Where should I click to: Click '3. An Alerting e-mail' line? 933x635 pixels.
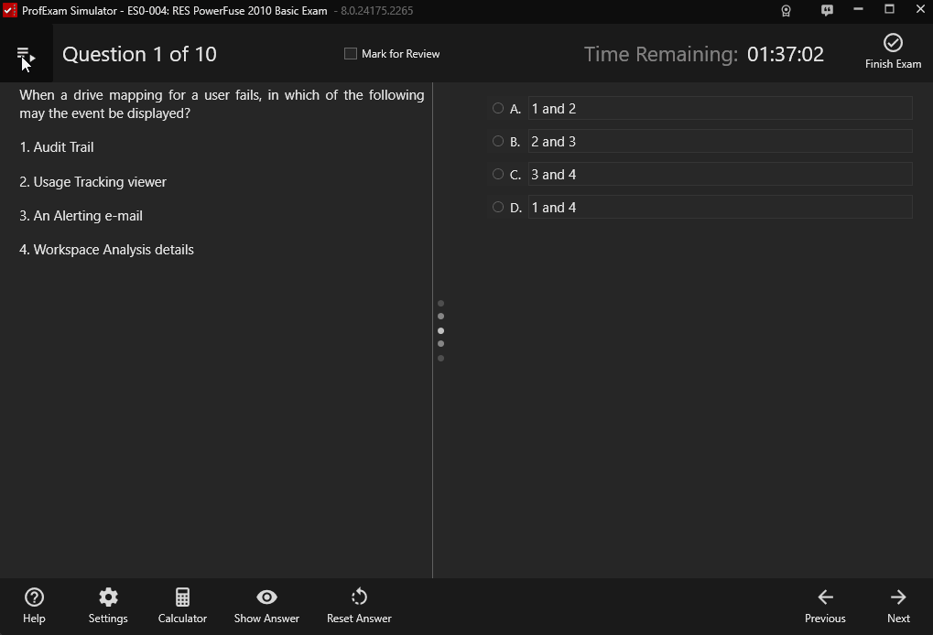[x=81, y=216]
